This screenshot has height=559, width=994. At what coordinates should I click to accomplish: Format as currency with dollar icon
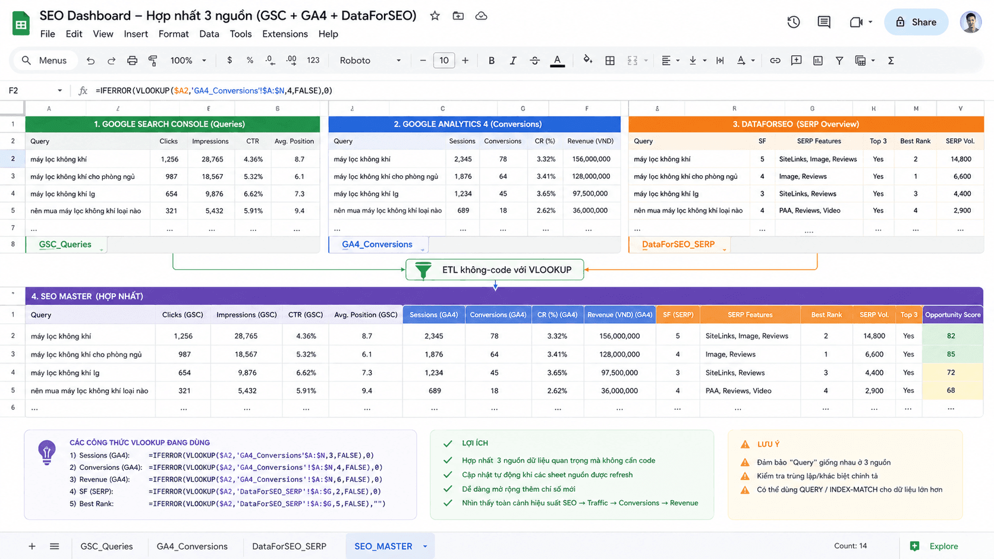tap(229, 61)
